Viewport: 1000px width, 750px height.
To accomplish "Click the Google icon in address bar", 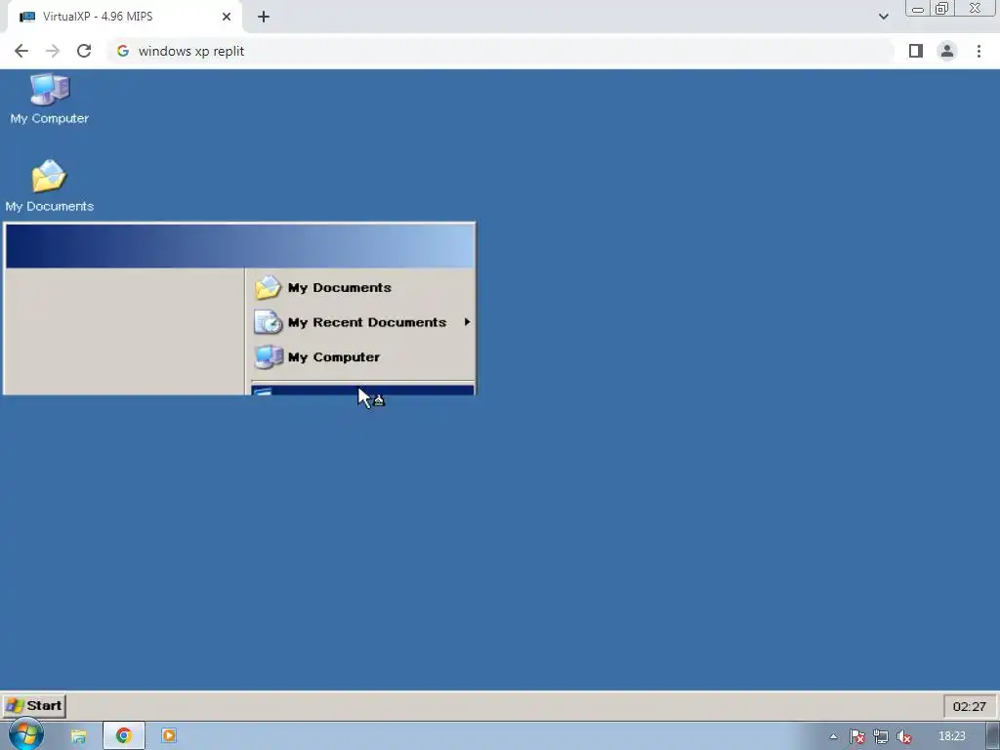I will click(123, 51).
